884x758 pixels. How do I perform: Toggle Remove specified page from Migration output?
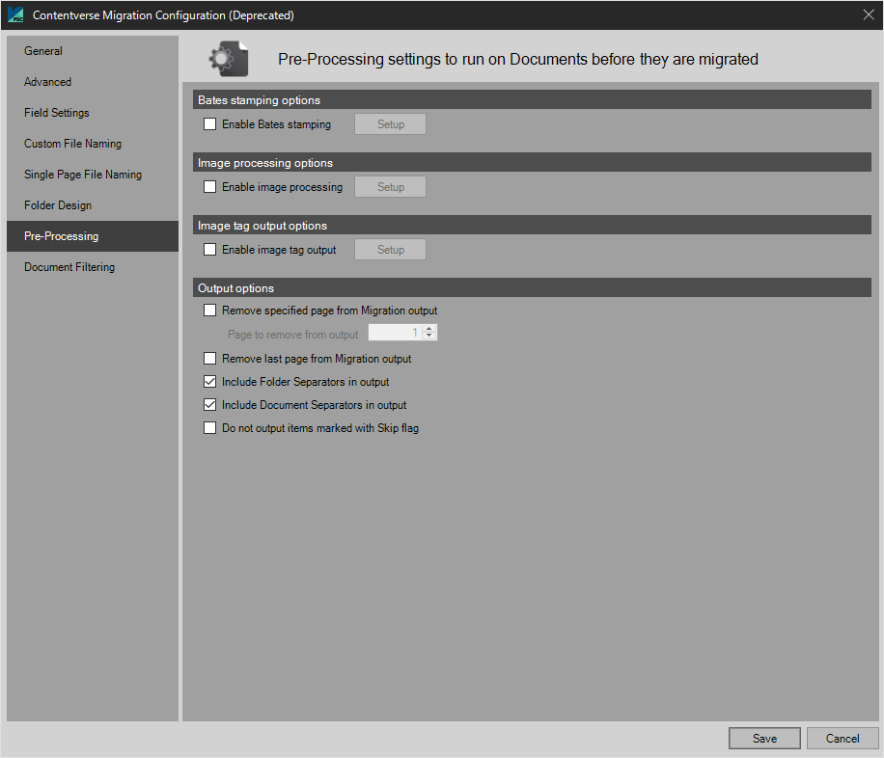pyautogui.click(x=209, y=310)
